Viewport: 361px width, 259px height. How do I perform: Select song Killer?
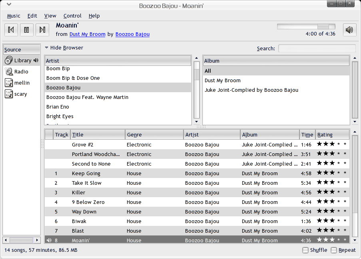[x=197, y=193]
